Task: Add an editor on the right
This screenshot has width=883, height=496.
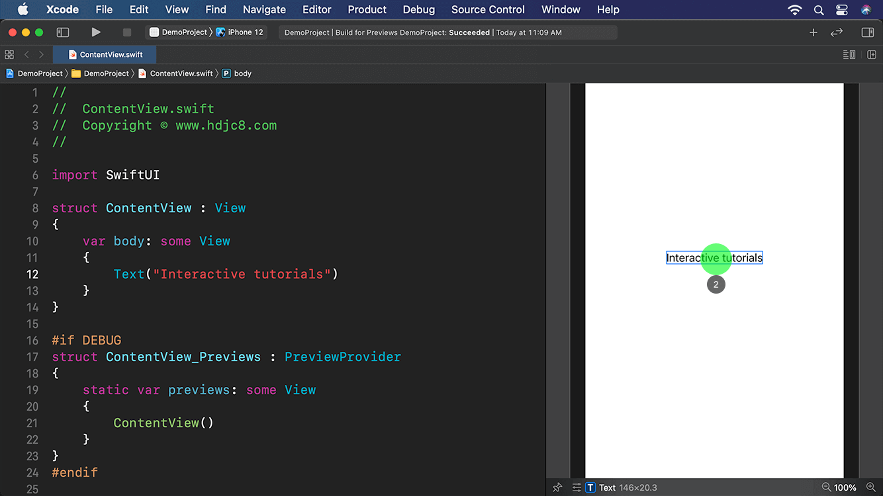Action: click(x=872, y=55)
